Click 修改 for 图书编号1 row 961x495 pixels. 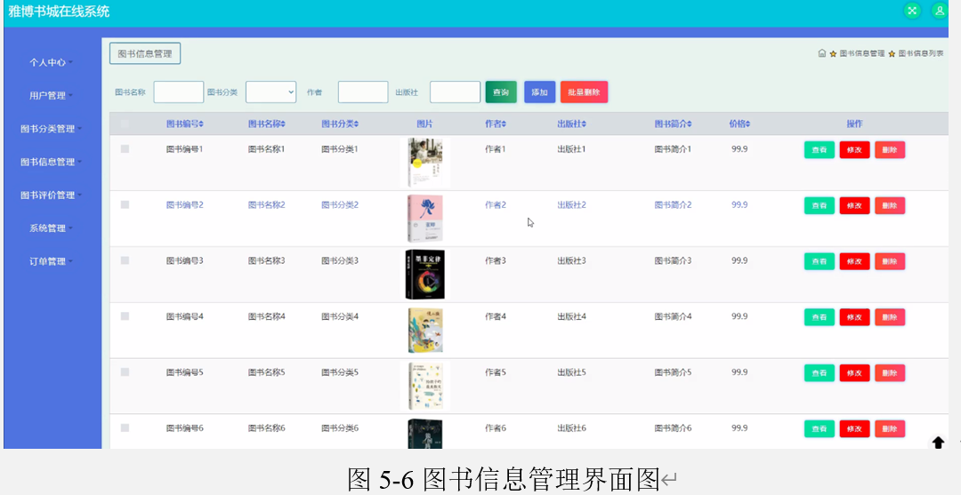(x=855, y=150)
